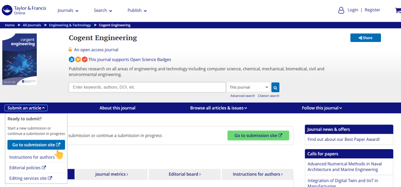Image resolution: width=401 pixels, height=187 pixels.
Task: Click the Cogent Engineering title heading
Action: (103, 38)
